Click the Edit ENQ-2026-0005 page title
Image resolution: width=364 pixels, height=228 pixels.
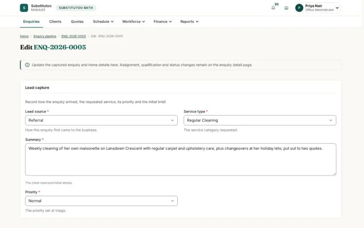[x=53, y=47]
